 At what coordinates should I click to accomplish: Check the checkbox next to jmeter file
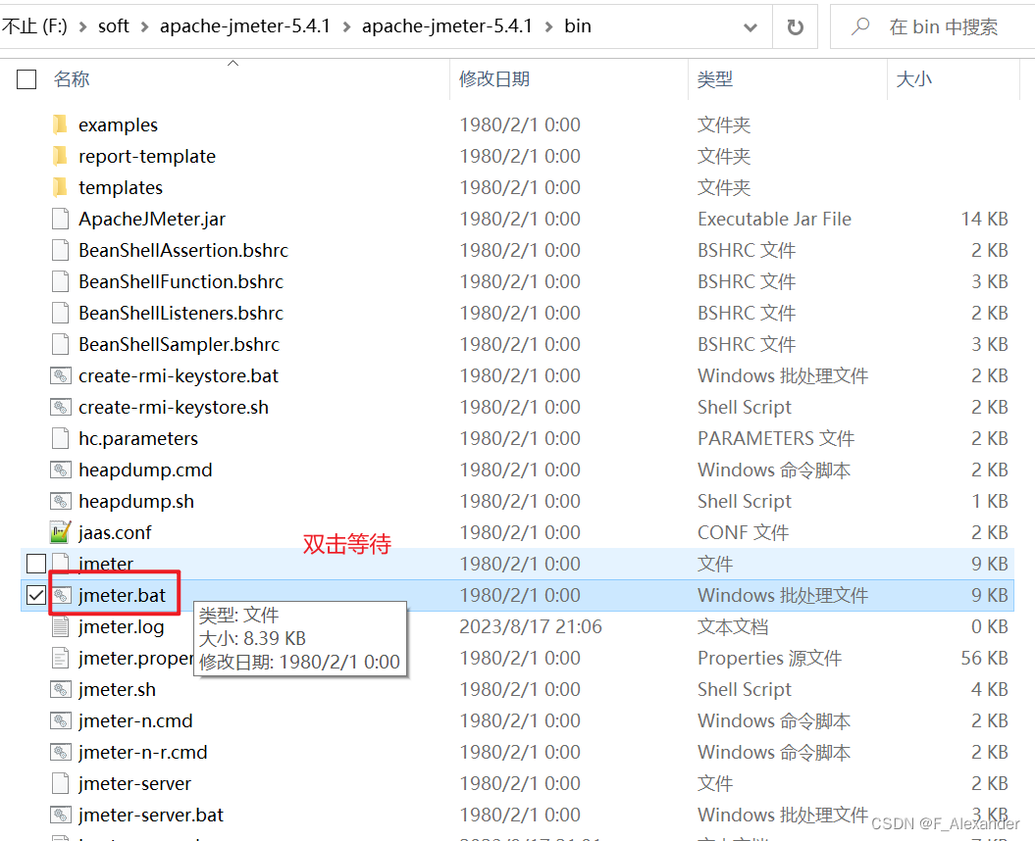point(35,564)
